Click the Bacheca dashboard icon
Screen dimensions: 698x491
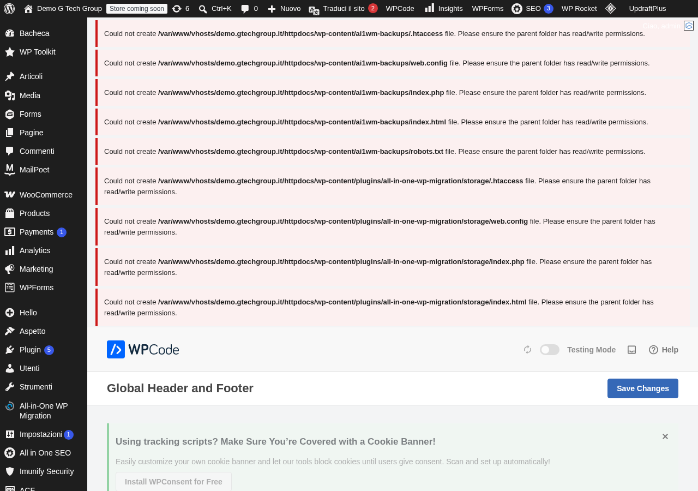10,33
